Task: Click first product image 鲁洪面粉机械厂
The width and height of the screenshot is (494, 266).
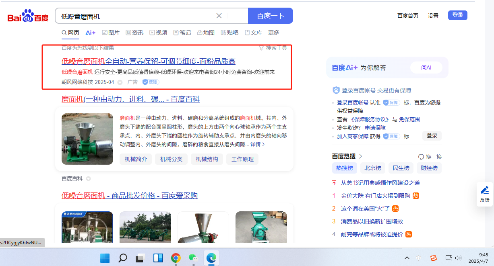Action: pos(87,227)
